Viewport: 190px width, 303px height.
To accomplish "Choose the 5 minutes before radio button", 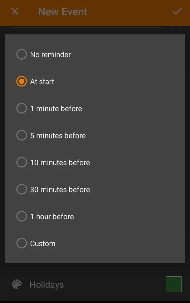I will (22, 135).
